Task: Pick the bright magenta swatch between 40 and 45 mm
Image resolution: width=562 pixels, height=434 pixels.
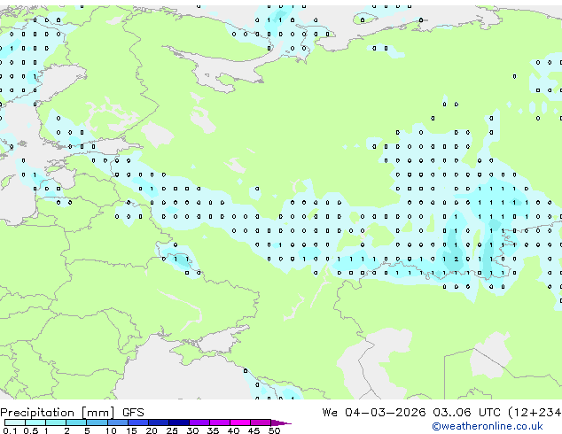Action: (240, 422)
